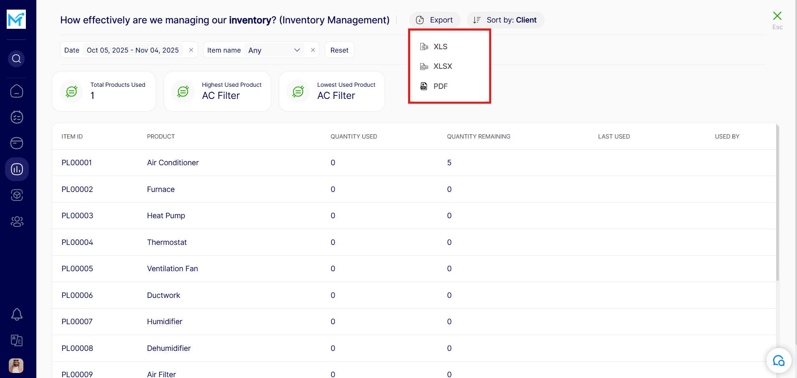Open the reports chart icon in sidebar

coord(17,169)
